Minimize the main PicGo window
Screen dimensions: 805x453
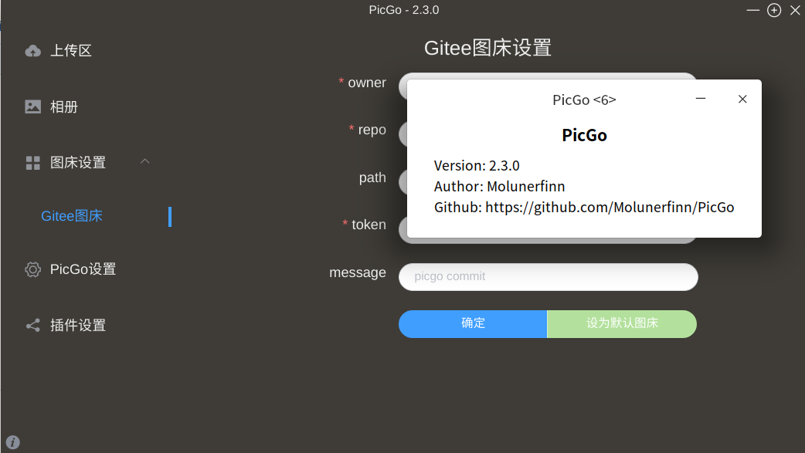pyautogui.click(x=753, y=10)
